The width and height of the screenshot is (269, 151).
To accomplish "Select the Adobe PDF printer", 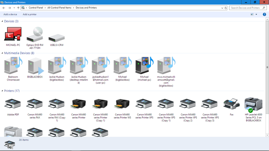I will click(x=13, y=103).
